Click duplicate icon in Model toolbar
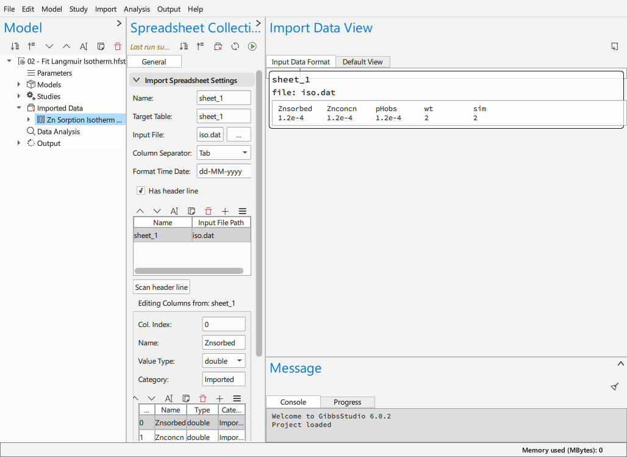 click(101, 46)
